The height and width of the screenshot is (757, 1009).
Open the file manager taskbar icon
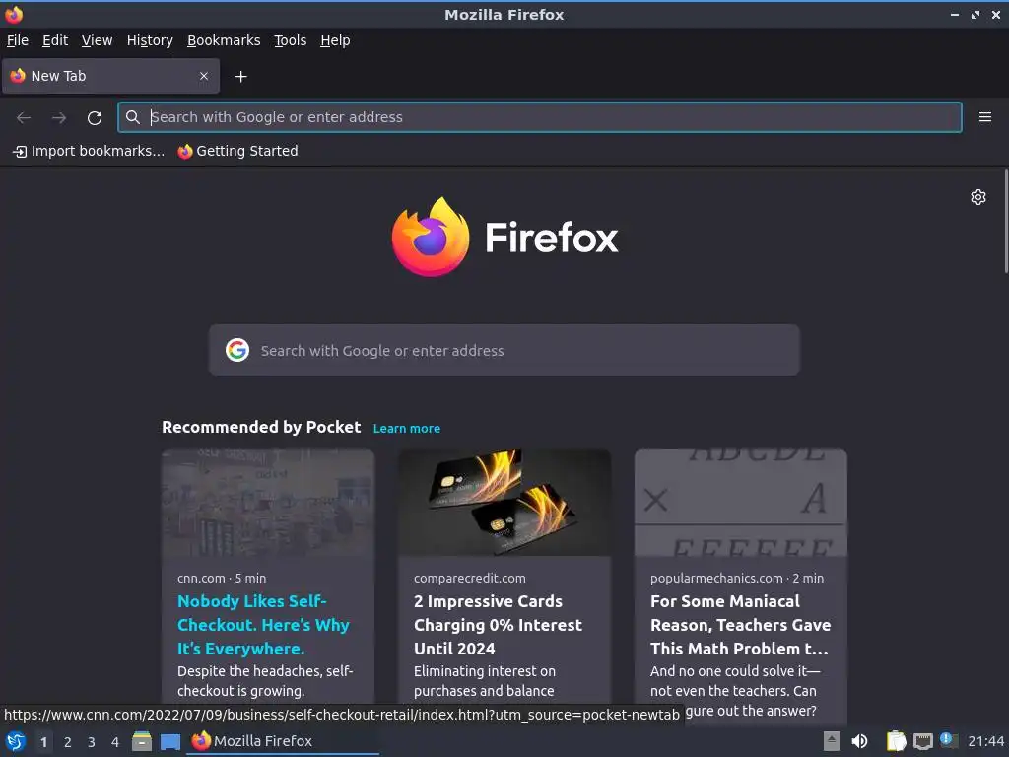pos(142,741)
